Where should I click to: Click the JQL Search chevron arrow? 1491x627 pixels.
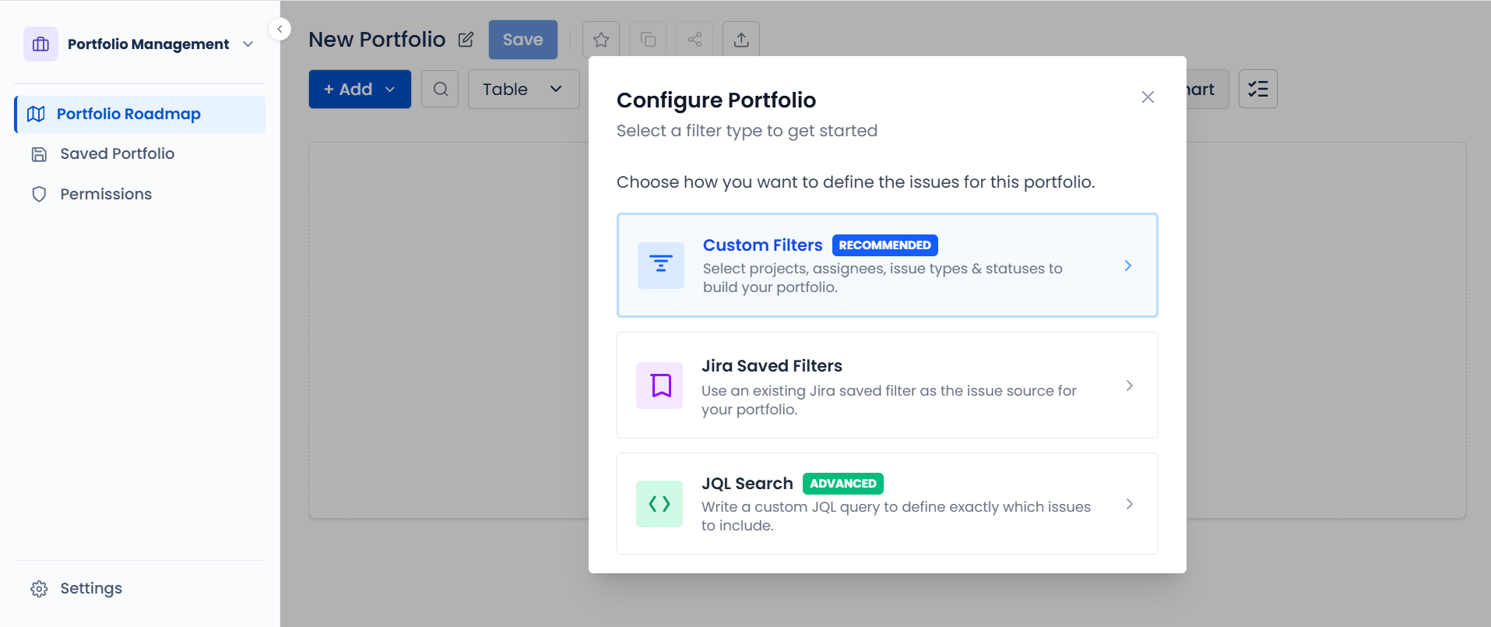[1130, 504]
